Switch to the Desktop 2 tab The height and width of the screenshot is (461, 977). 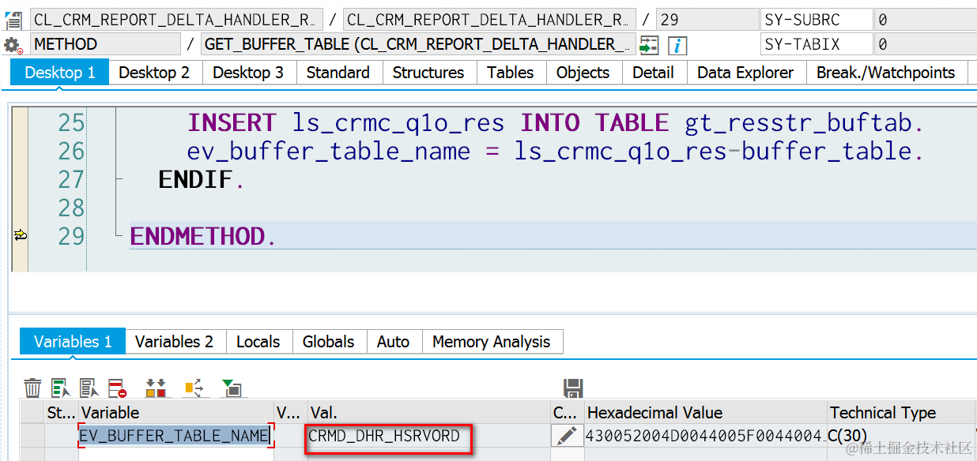(x=154, y=73)
